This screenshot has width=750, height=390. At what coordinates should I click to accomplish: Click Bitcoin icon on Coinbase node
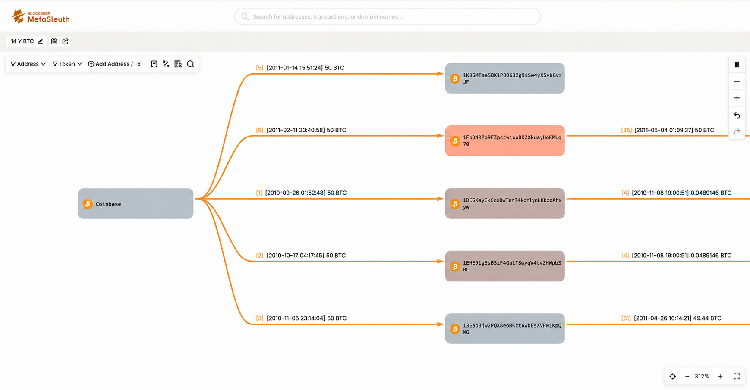[x=88, y=204]
